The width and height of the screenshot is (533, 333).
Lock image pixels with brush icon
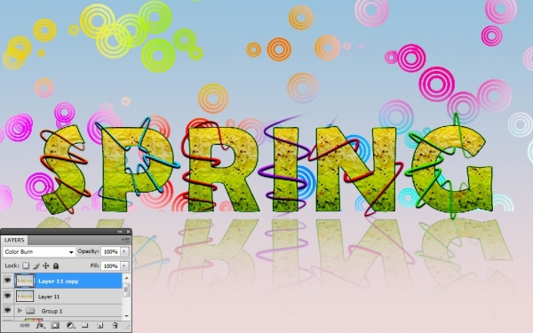(x=36, y=266)
